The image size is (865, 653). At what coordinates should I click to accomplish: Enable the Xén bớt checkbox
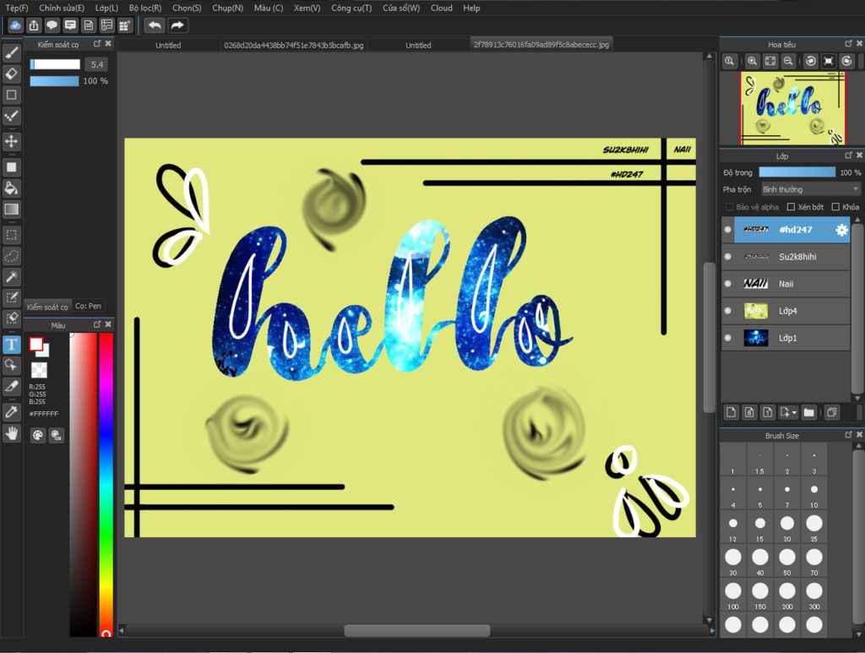click(x=792, y=207)
